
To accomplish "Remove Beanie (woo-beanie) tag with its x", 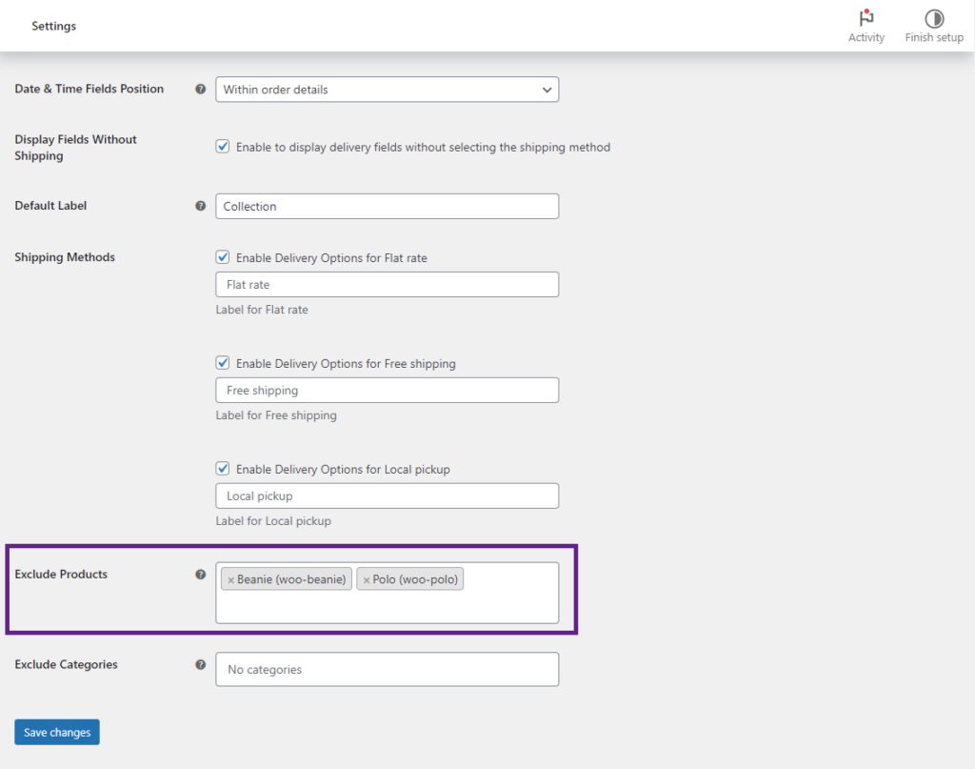I will point(230,580).
